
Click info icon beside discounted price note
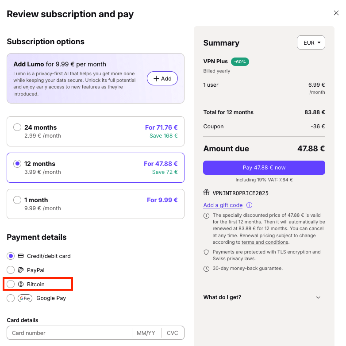tap(206, 215)
